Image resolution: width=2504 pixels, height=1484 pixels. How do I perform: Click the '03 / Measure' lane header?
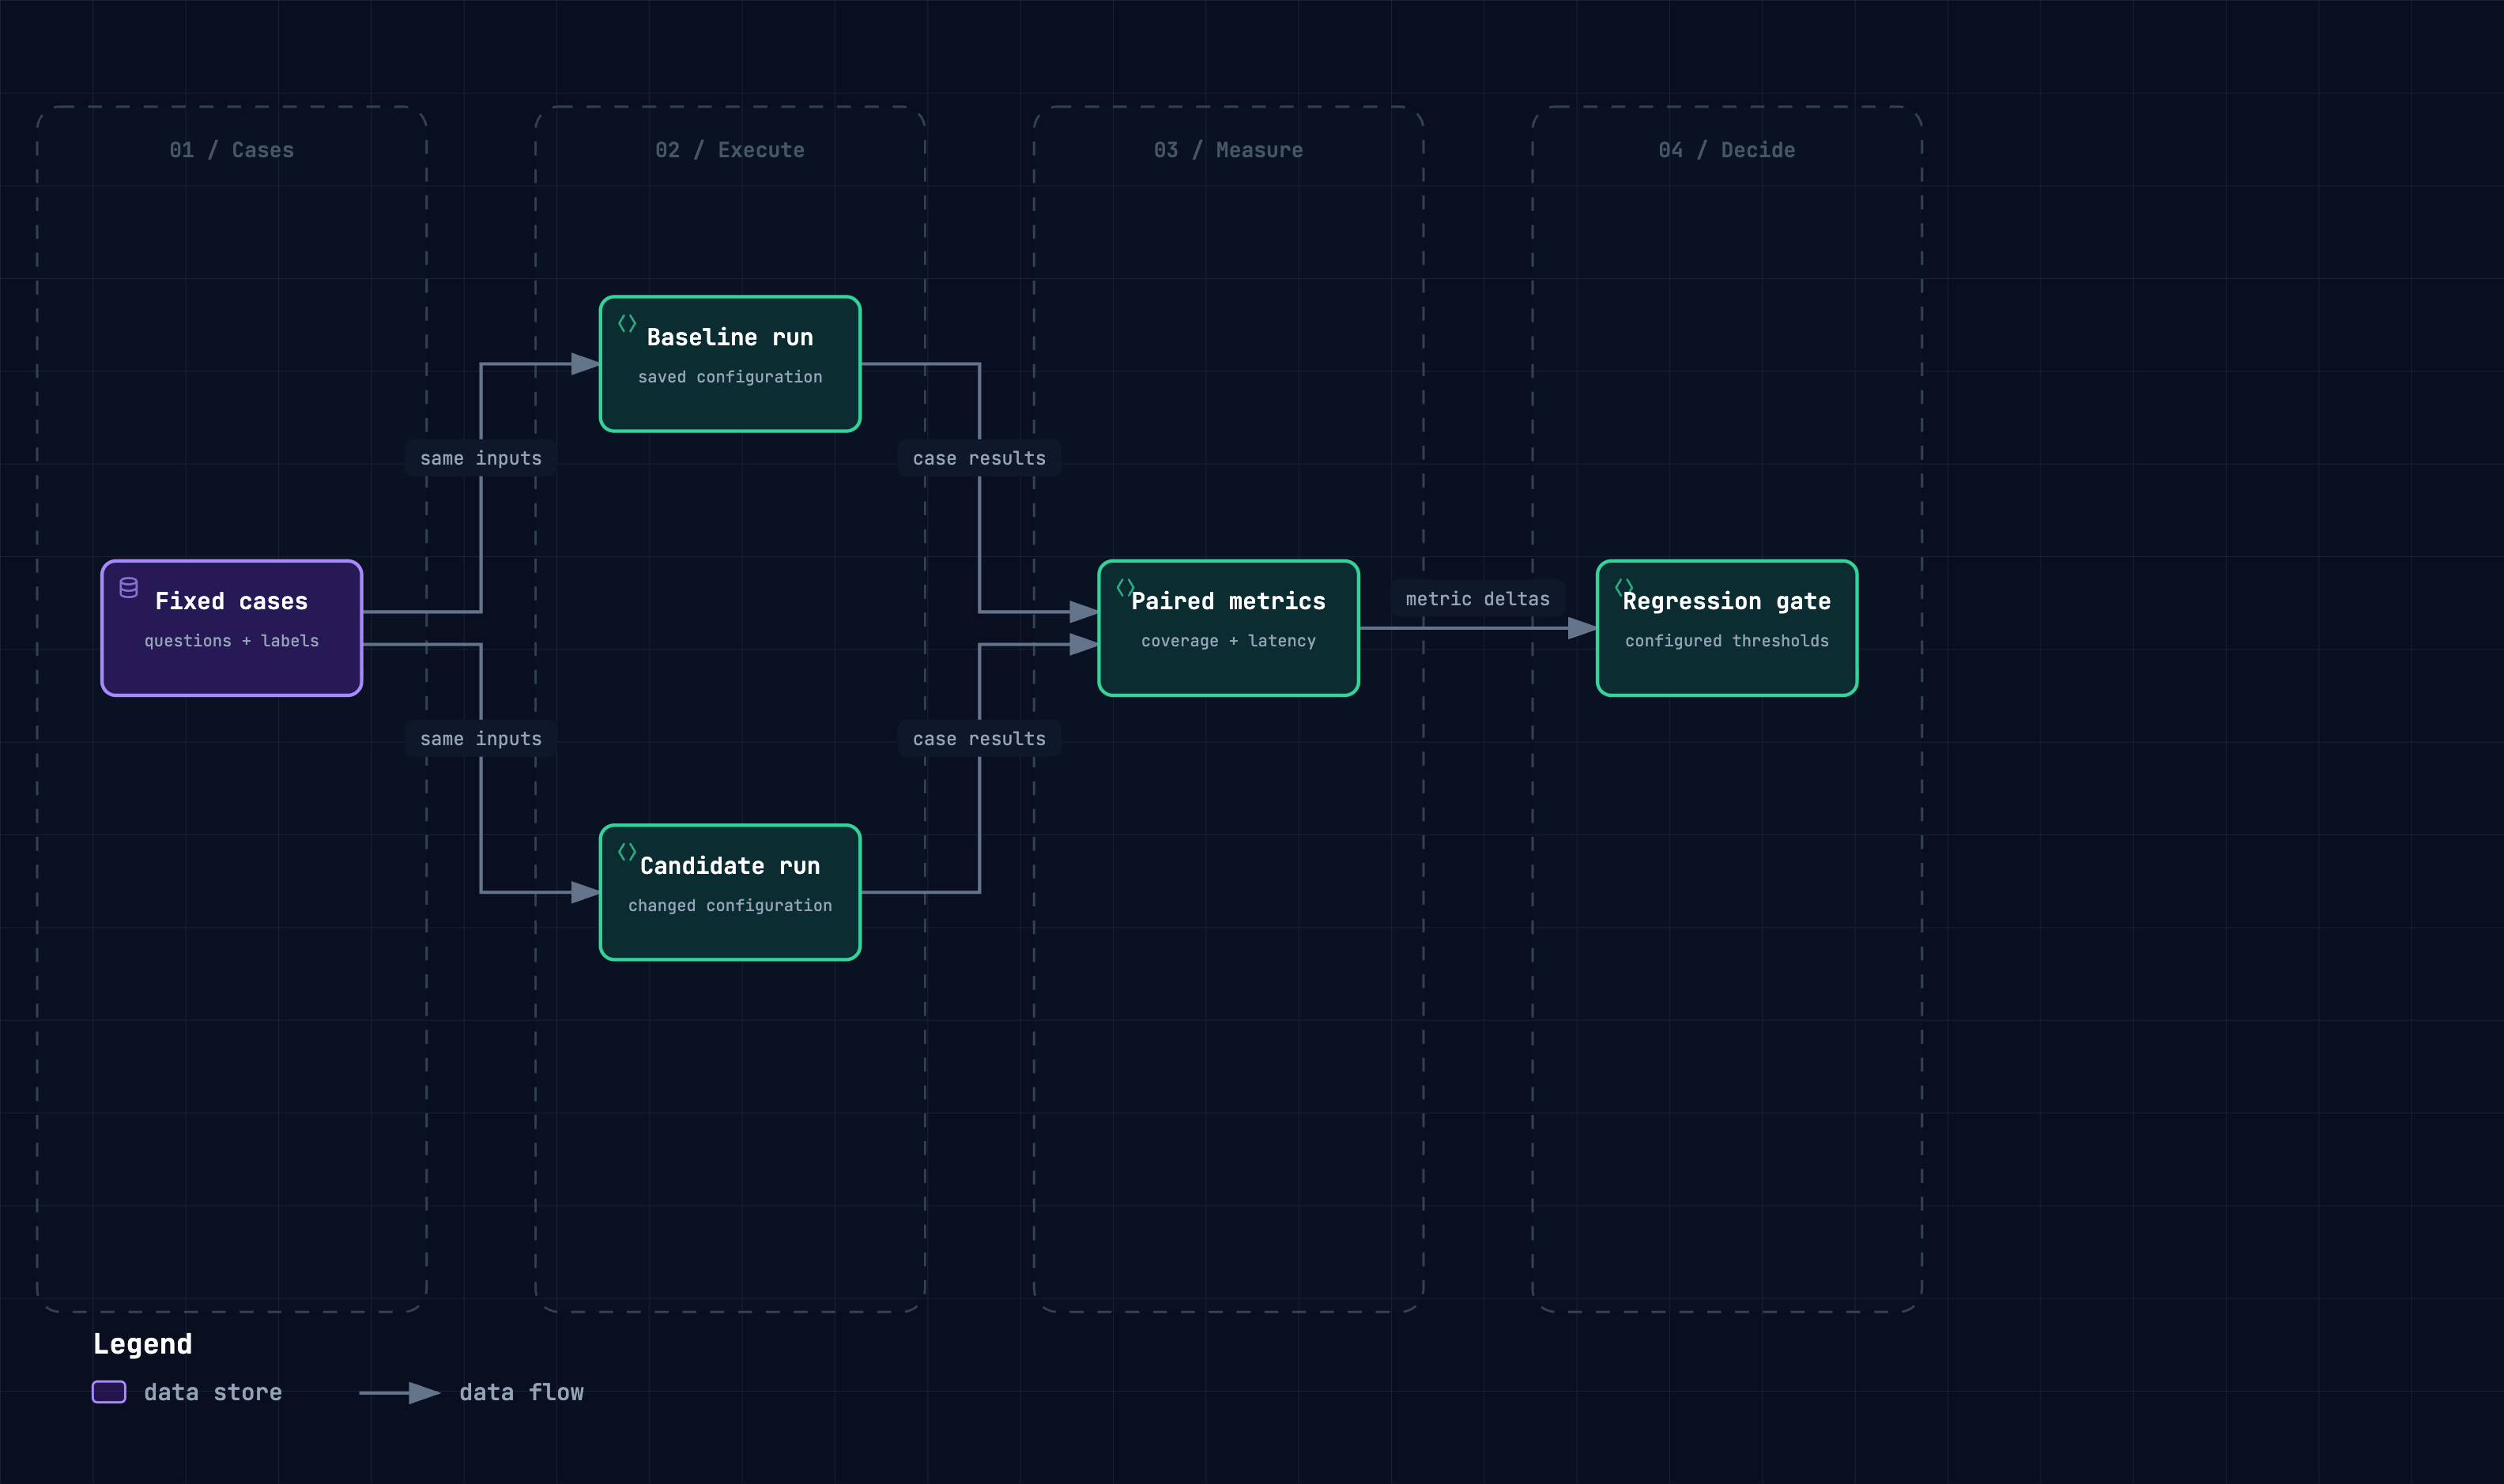[1228, 150]
